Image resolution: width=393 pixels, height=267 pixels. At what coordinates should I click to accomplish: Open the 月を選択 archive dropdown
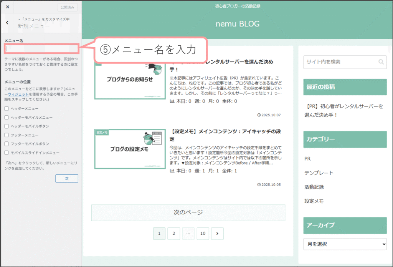click(x=345, y=244)
